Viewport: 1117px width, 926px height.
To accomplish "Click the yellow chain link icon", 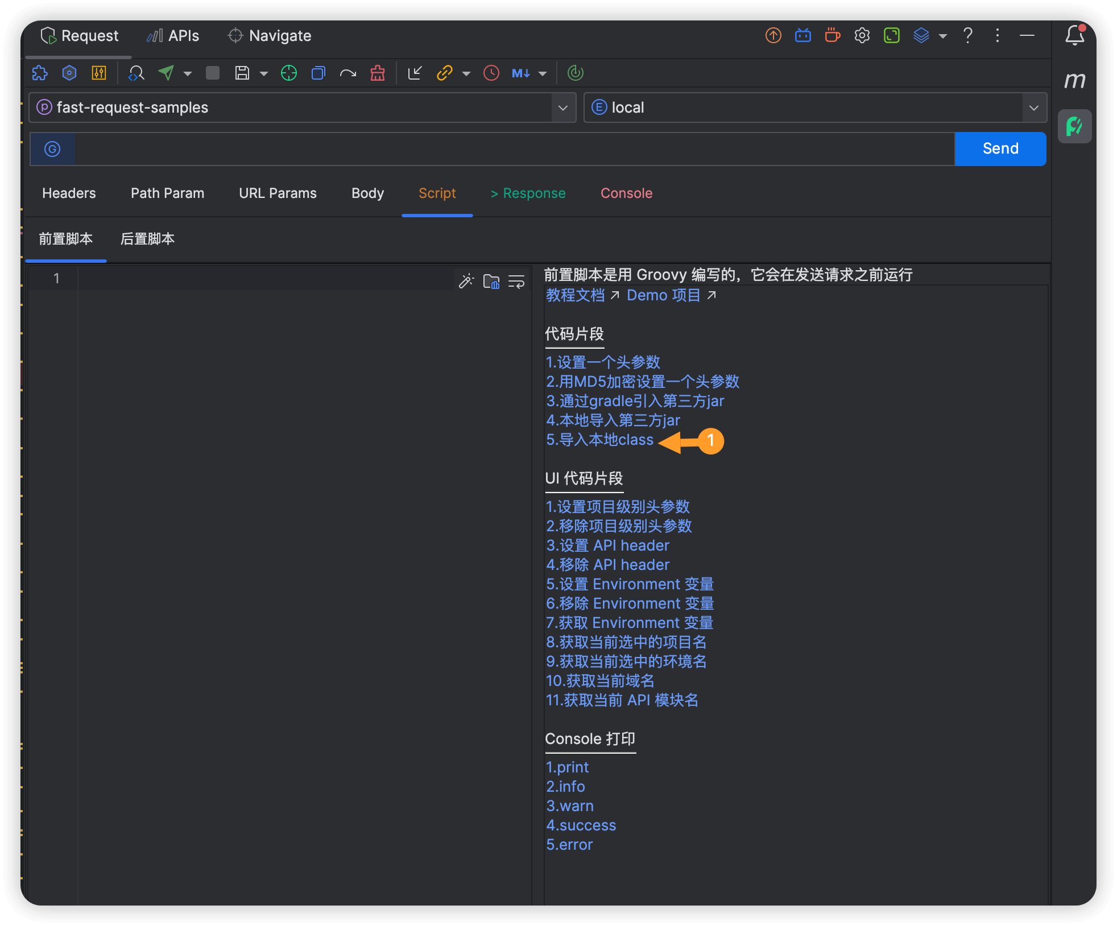I will coord(444,73).
